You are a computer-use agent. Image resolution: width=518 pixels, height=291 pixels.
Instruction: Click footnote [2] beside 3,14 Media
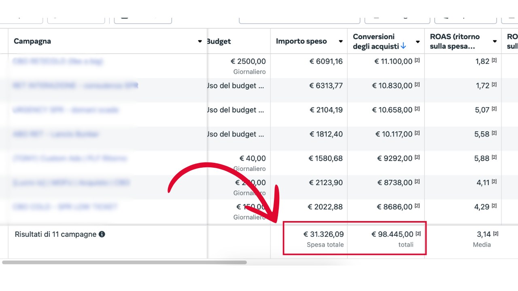pyautogui.click(x=496, y=233)
